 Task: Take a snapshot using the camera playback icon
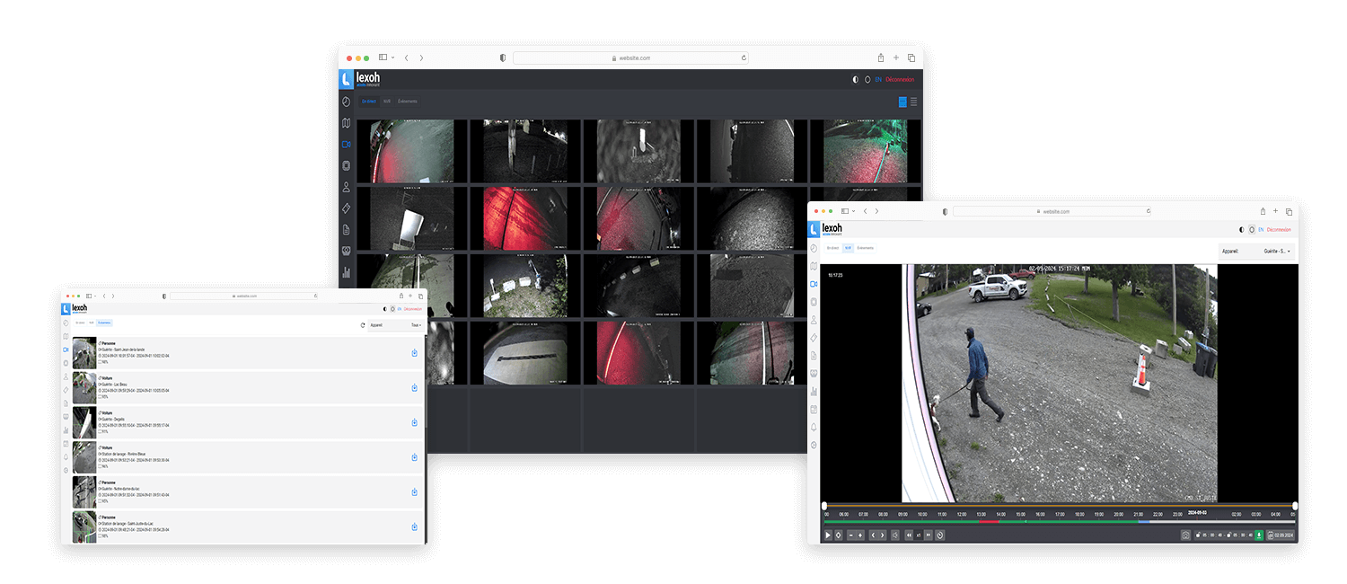(x=1185, y=535)
